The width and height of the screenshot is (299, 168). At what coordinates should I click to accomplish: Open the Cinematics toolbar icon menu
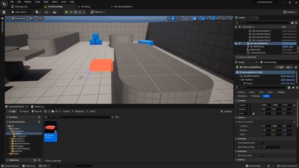coord(55,12)
